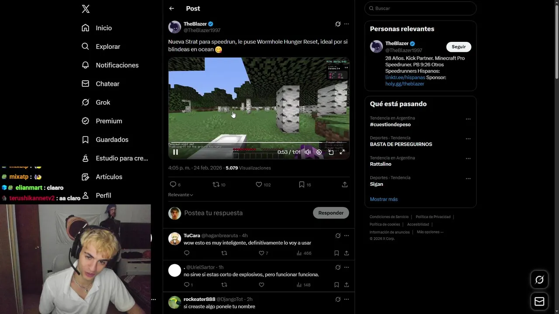Share the main post
Viewport: 559px width, 314px height.
coord(345,184)
